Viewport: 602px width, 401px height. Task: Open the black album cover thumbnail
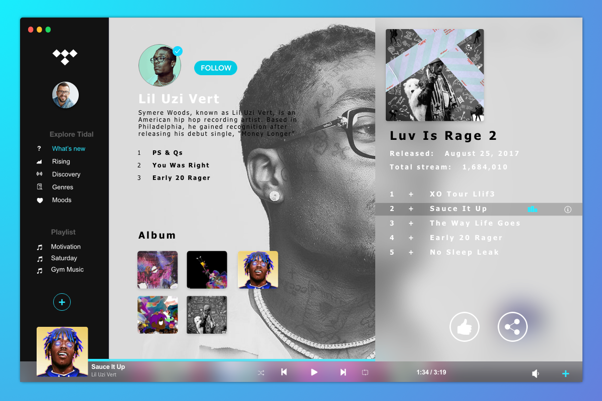[x=207, y=270]
